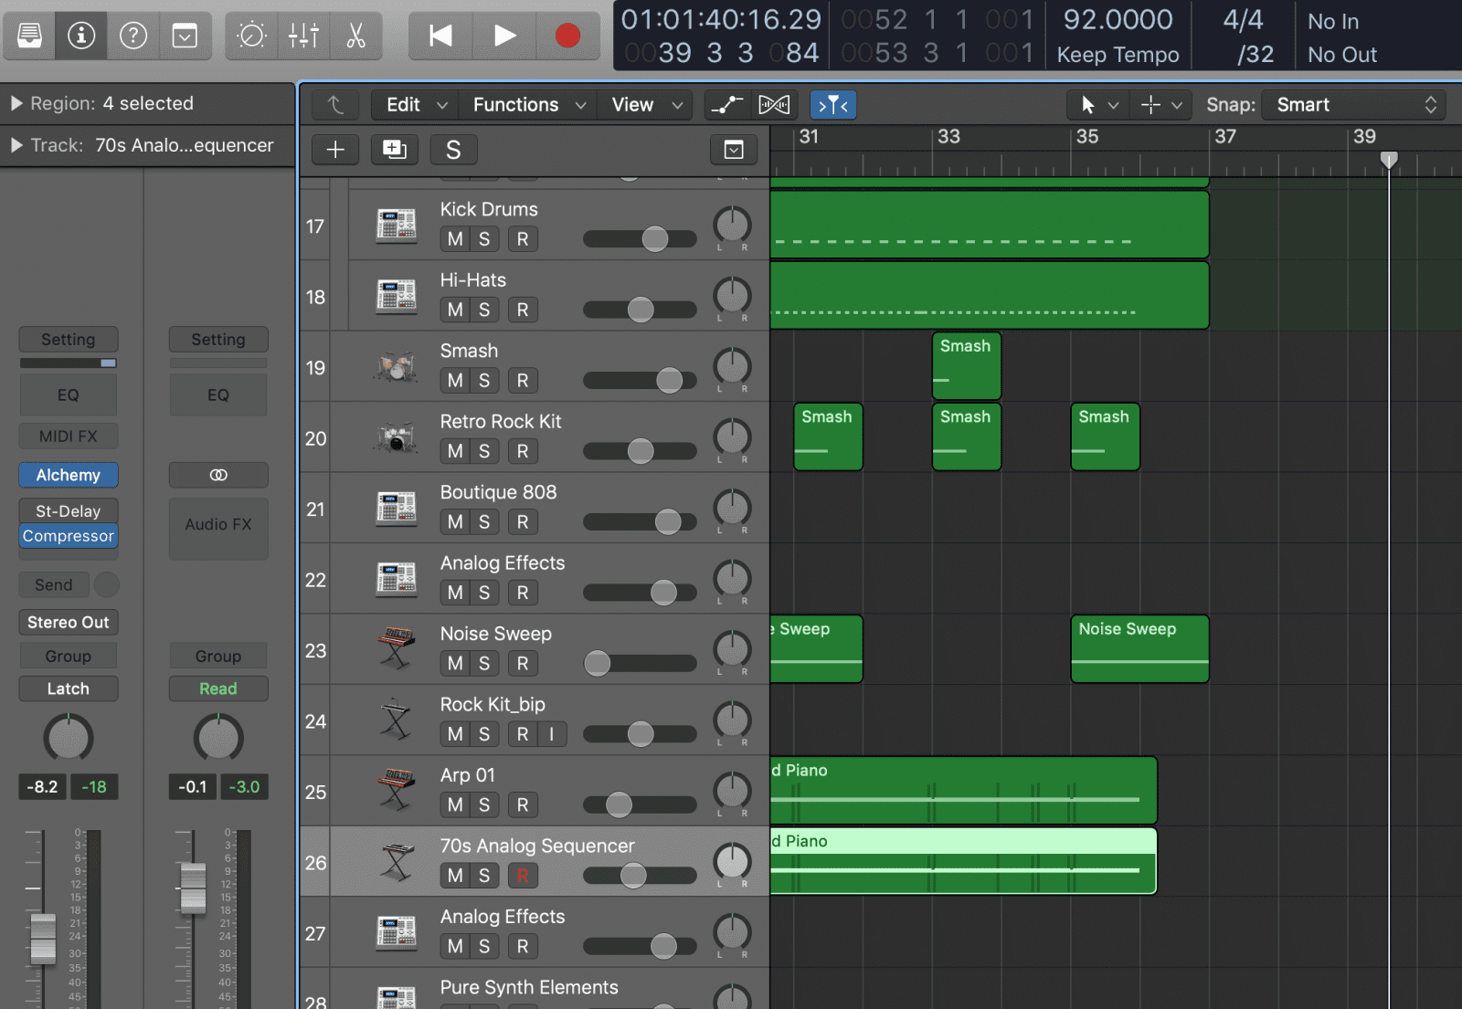Click the playhead marker in ruler
The image size is (1462, 1009).
(x=1389, y=161)
